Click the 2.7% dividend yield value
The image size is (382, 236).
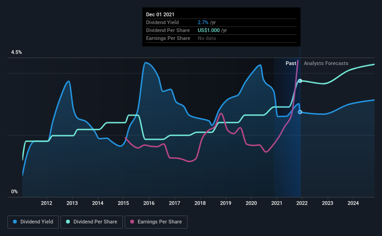coord(203,22)
